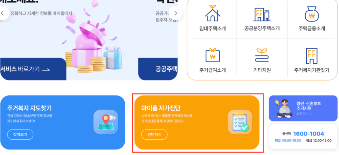
Task: Click the call center number 1600-1004
Action: 308,134
